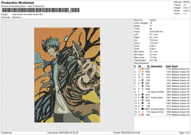The height and width of the screenshot is (135, 191).
Task: Click the Max Stitch value '10.1 mm'
Action: [154, 52]
